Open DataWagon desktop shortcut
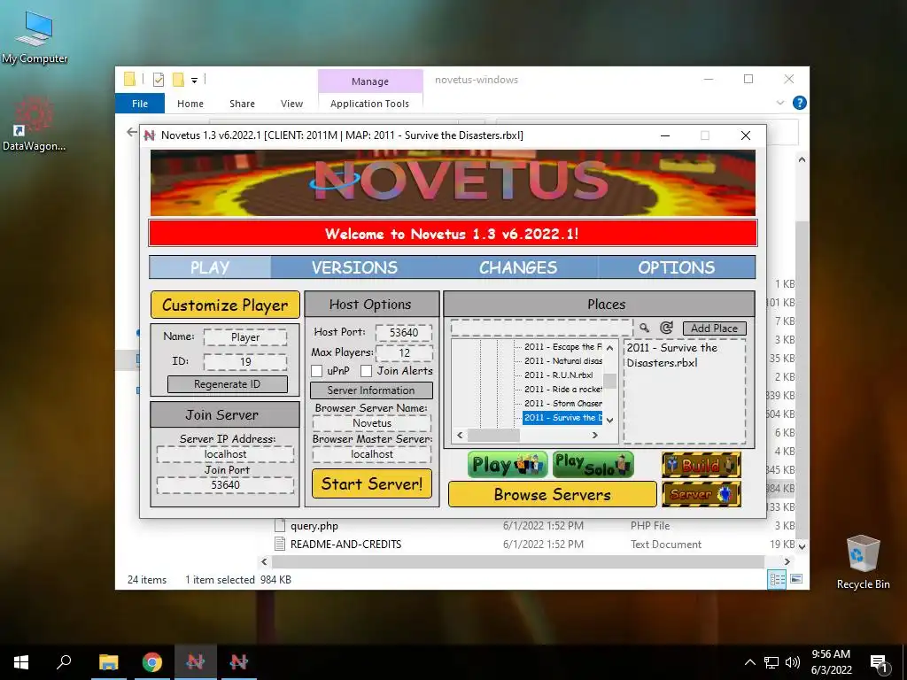907x680 pixels. 35,124
